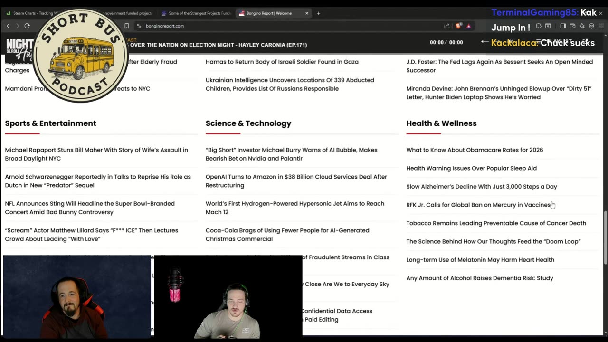Reload the Bongino Report page
The width and height of the screenshot is (608, 342).
coord(27,26)
